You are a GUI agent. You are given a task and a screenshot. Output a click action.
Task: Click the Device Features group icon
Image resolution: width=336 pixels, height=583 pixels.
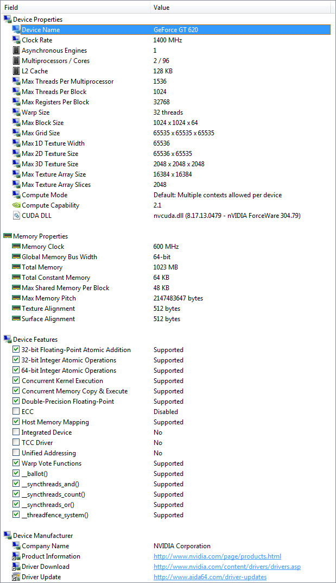click(x=8, y=339)
